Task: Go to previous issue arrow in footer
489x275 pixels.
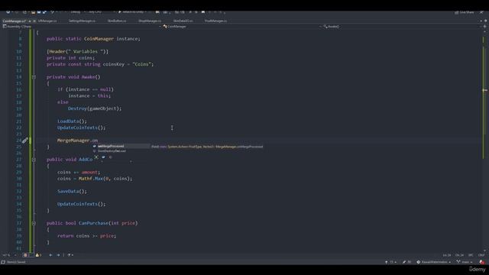Action: point(50,255)
